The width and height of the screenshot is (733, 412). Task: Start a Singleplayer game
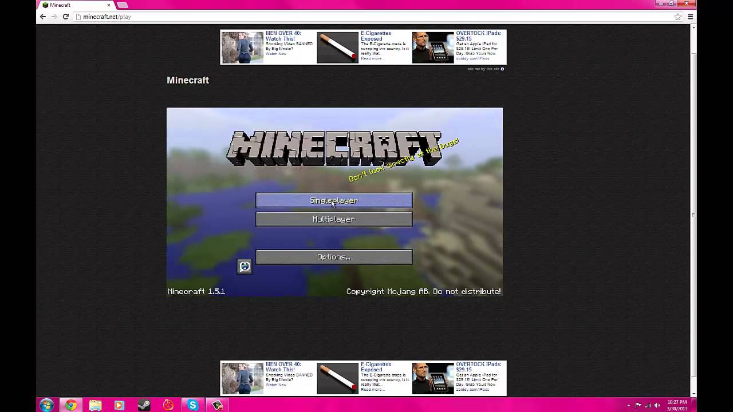(334, 200)
